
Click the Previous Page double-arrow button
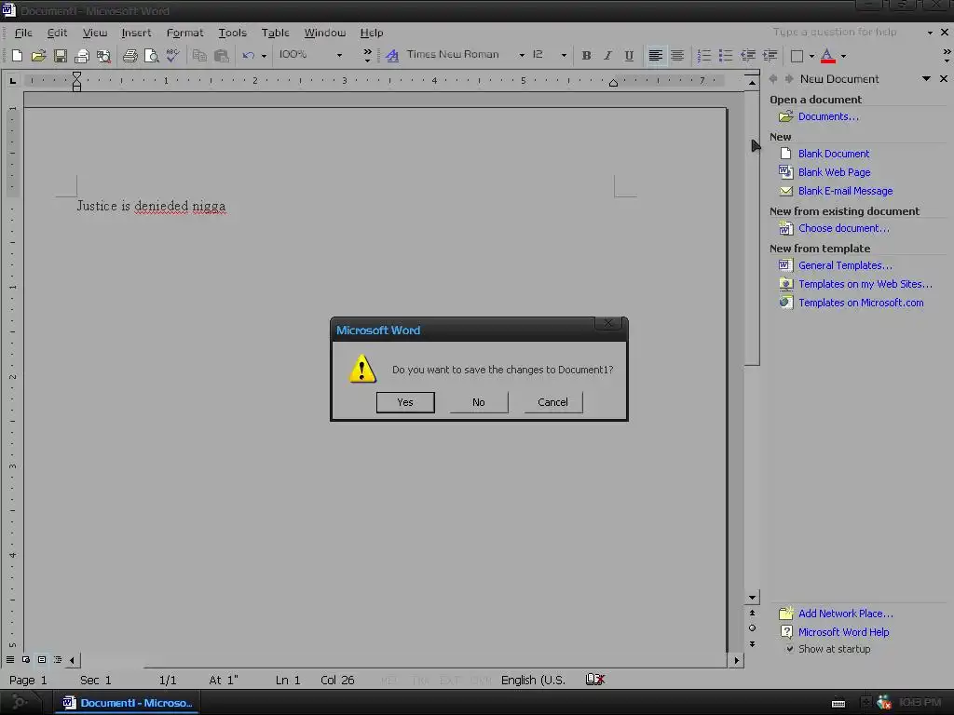tap(752, 613)
